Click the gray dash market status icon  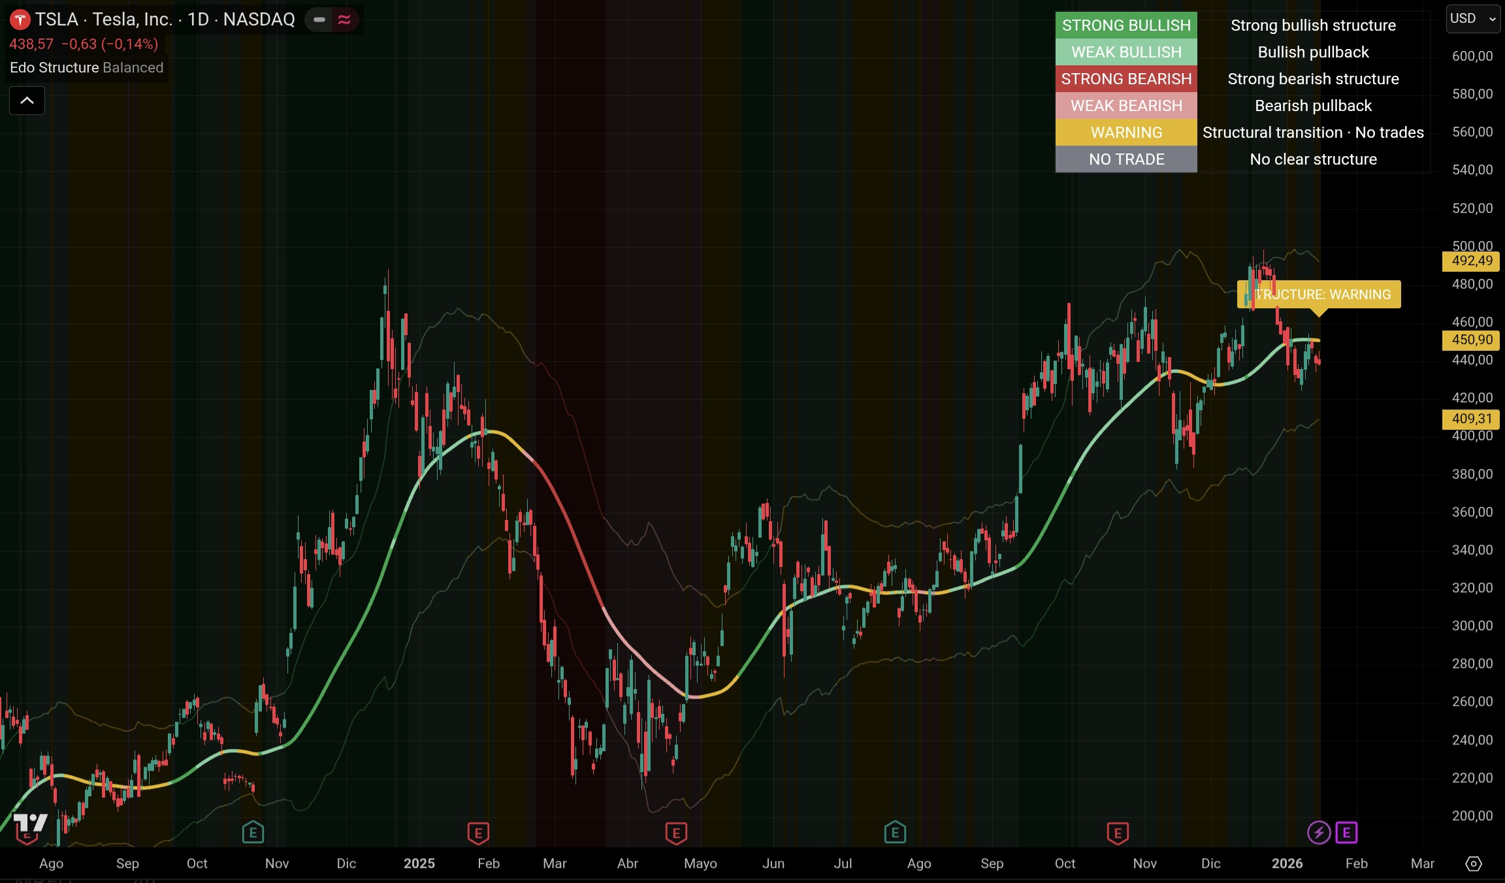pyautogui.click(x=319, y=20)
